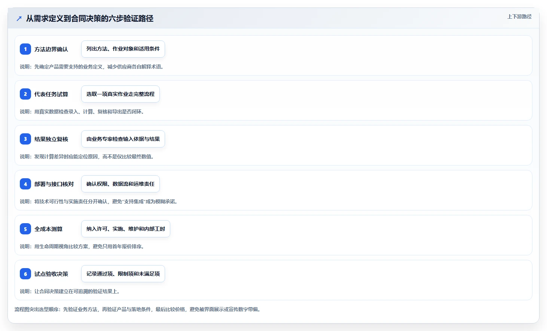The width and height of the screenshot is (547, 331).
Task: Click the 列出方法、作业对象和适用条件 chip
Action: point(123,49)
